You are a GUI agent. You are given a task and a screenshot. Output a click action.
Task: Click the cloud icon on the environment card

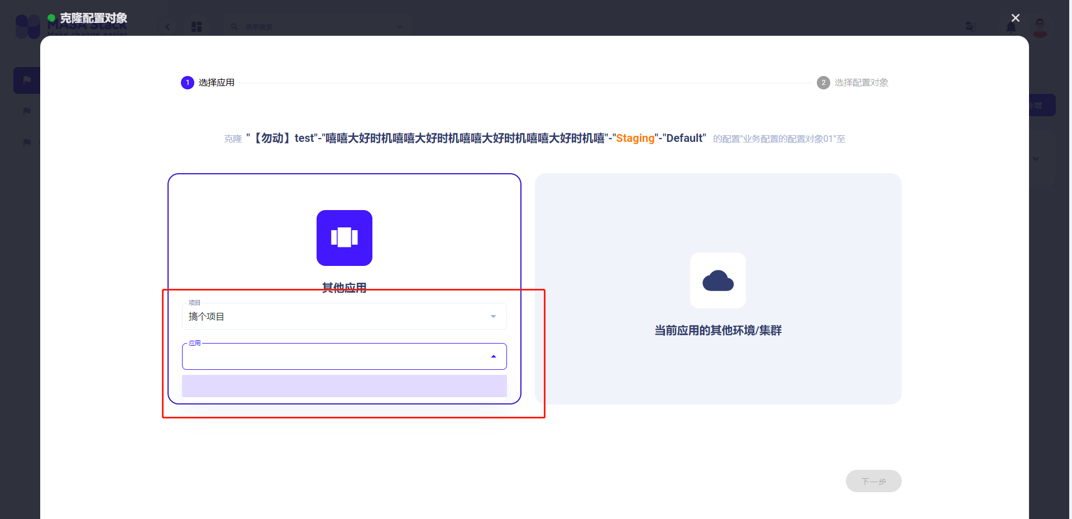718,280
